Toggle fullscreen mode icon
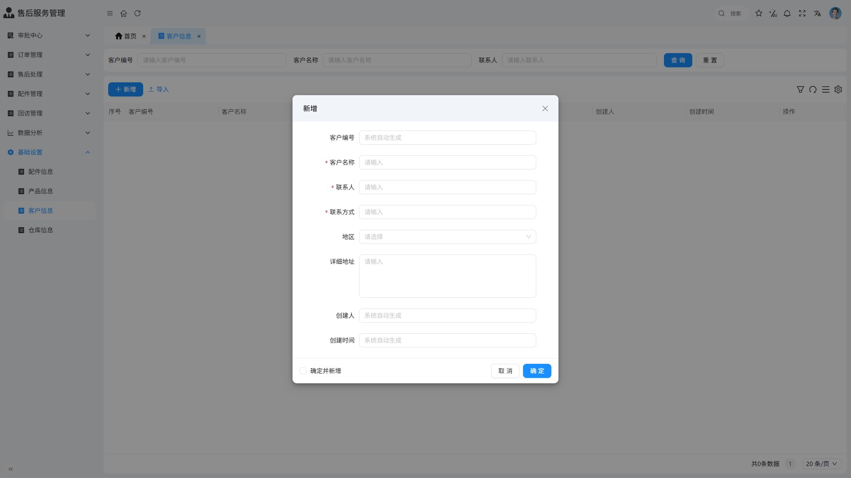The width and height of the screenshot is (851, 478). pyautogui.click(x=802, y=13)
